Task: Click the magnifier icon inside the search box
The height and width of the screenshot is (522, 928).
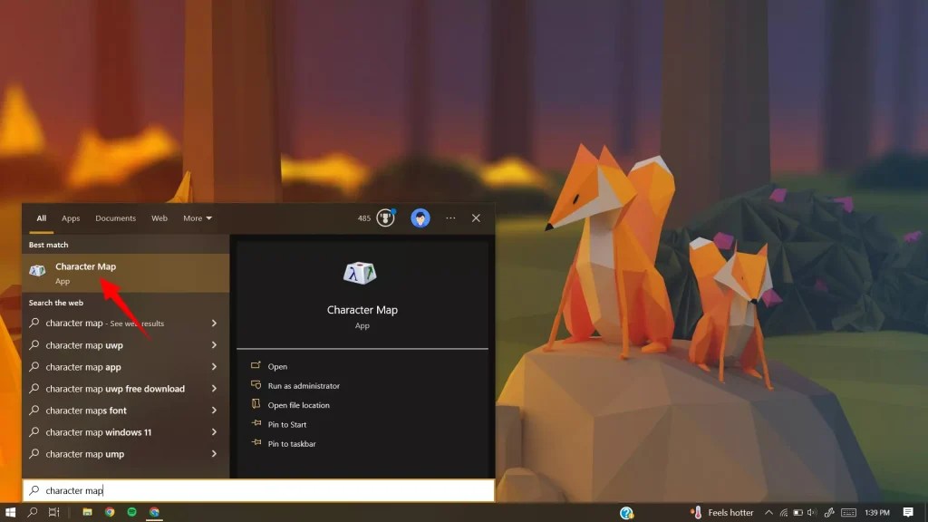Action: pyautogui.click(x=34, y=490)
